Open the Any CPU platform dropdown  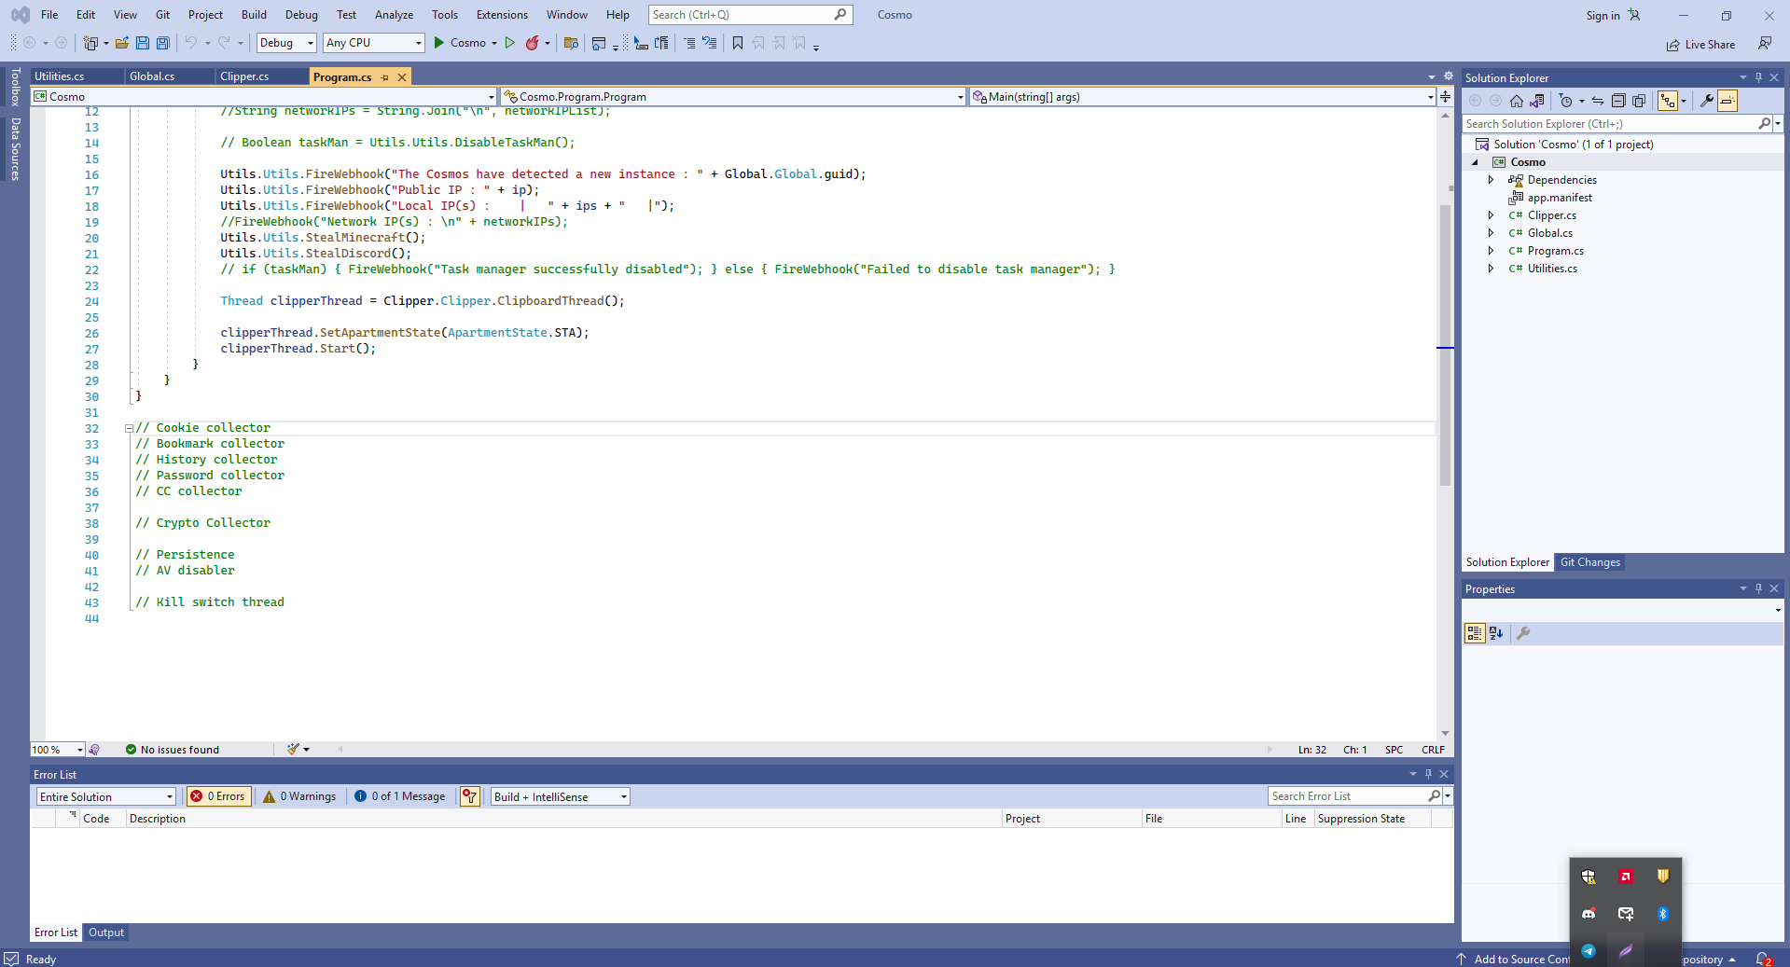pyautogui.click(x=373, y=43)
